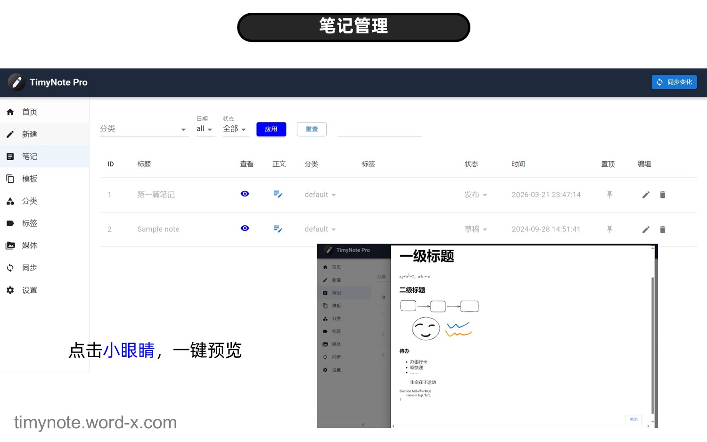This screenshot has height=442, width=707.
Task: Edit the first note with pencil icon
Action: pyautogui.click(x=646, y=195)
